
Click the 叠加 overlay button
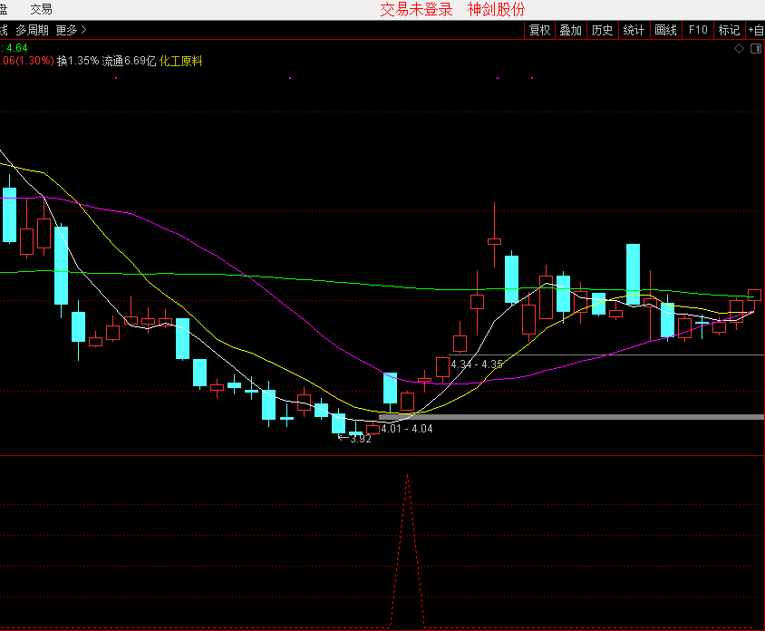570,30
